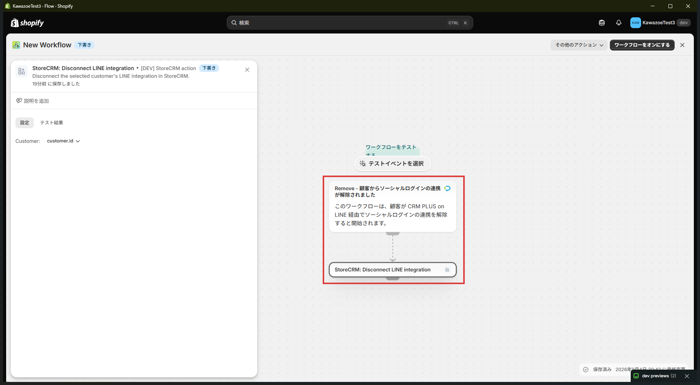Click the Shopify logo

27,23
